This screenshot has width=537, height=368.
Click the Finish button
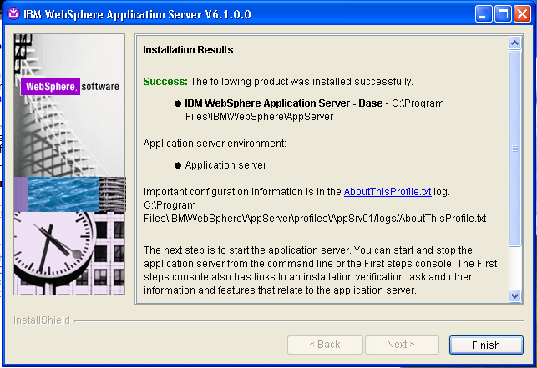[x=486, y=345]
